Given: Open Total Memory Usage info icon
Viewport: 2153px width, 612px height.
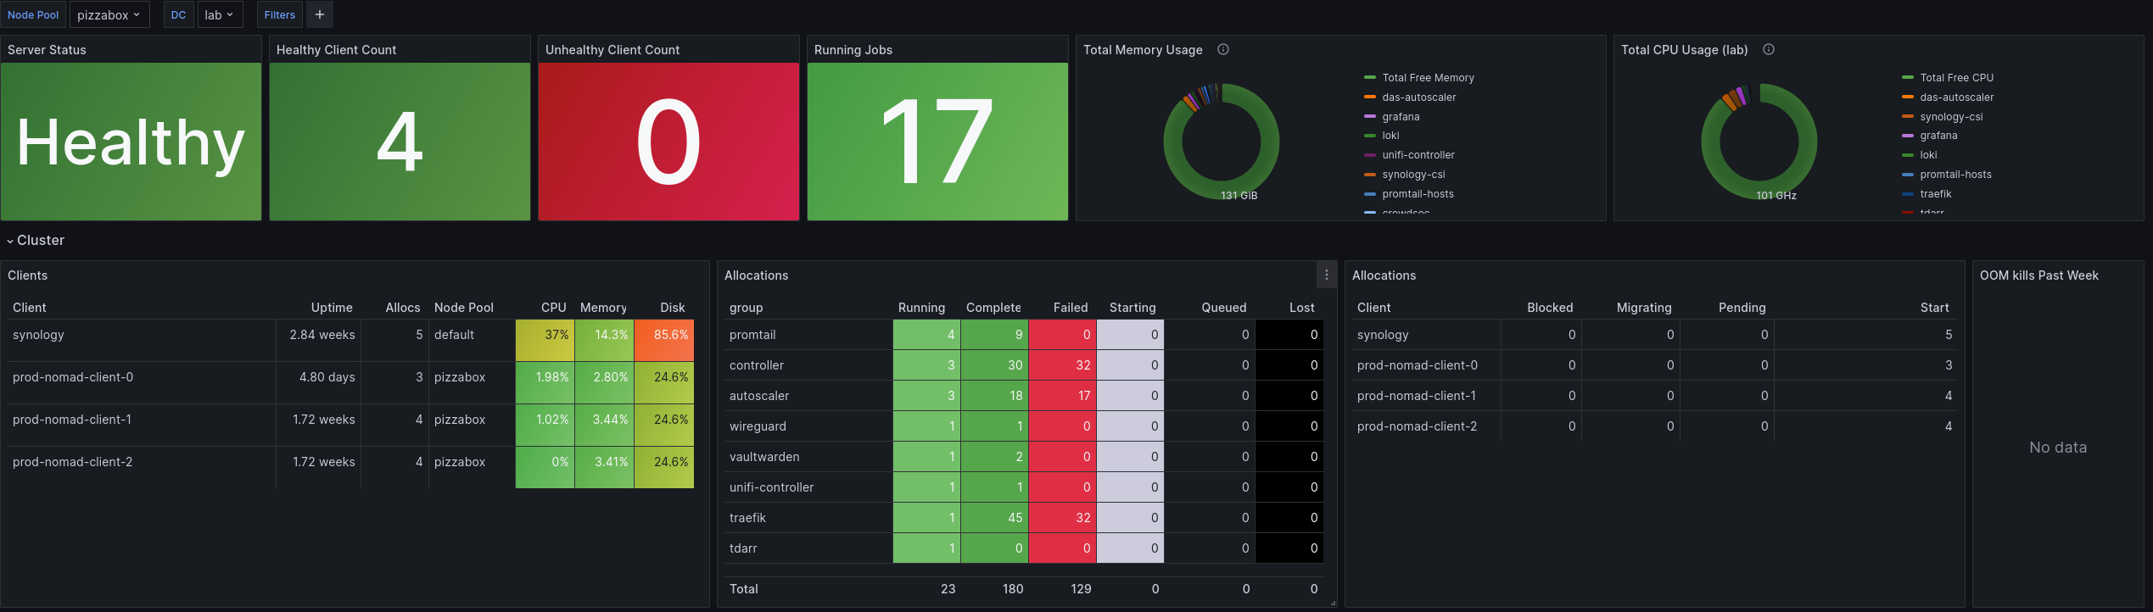Looking at the screenshot, I should 1223,49.
